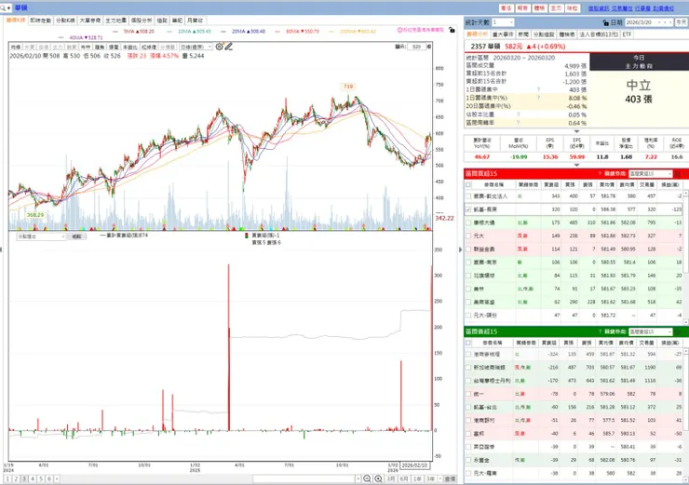Image resolution: width=689 pixels, height=485 pixels.
Task: Collapse right panel with the splitter arrow
Action: coord(460,249)
